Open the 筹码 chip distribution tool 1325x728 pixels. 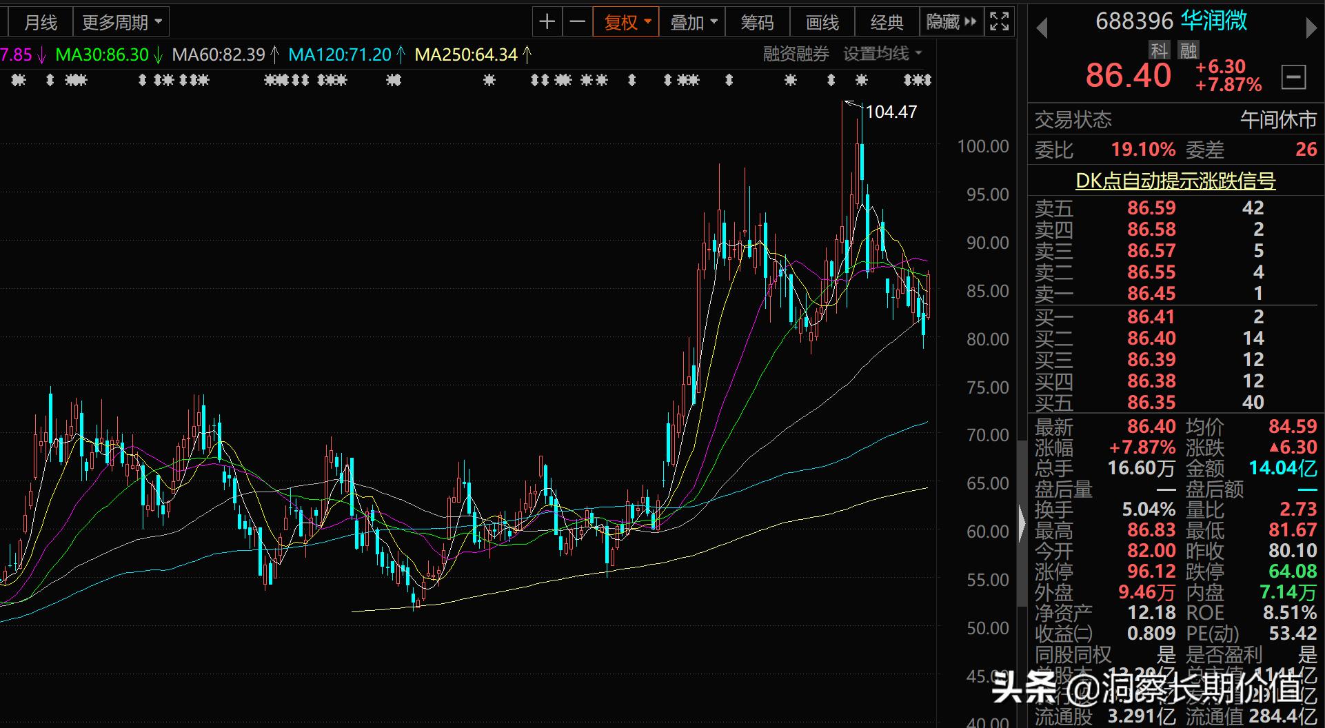click(x=757, y=21)
